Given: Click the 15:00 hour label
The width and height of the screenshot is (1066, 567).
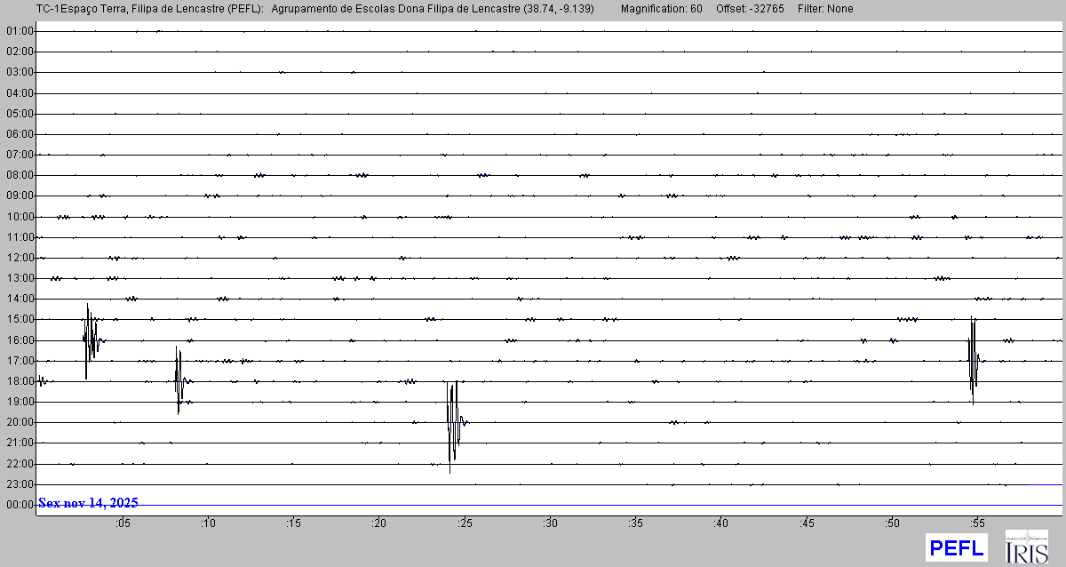Looking at the screenshot, I should [x=20, y=319].
